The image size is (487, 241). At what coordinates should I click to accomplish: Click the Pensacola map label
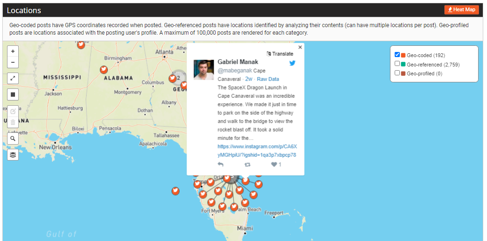[110, 128]
